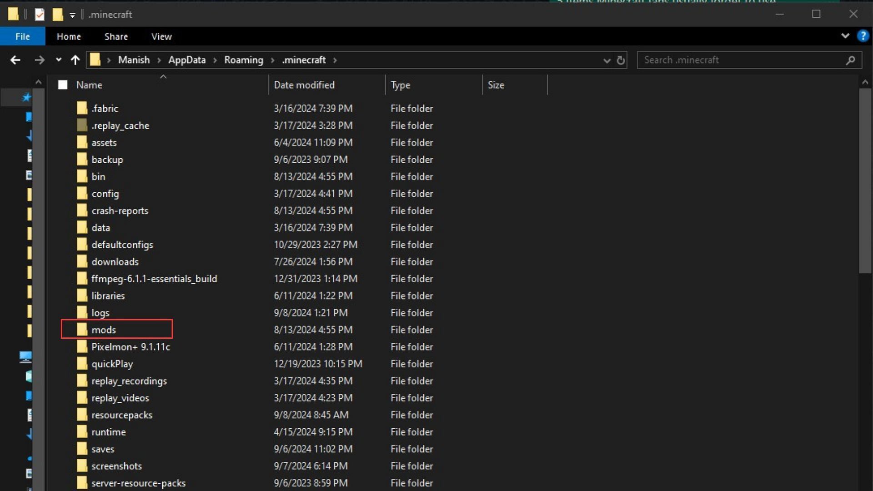Click the New folder icon in title bar
Screen dimensions: 873x491
coord(57,15)
